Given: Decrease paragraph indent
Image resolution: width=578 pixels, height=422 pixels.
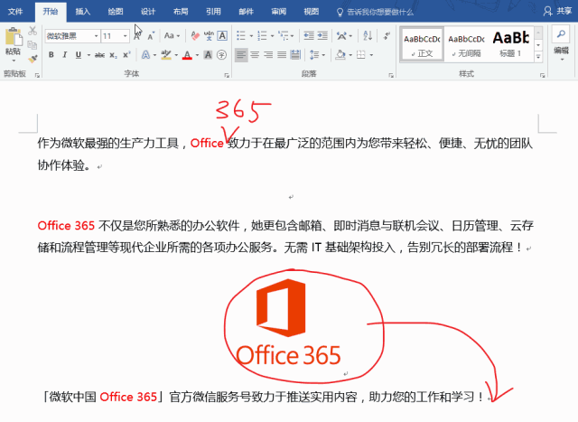Looking at the screenshot, I should [309, 36].
